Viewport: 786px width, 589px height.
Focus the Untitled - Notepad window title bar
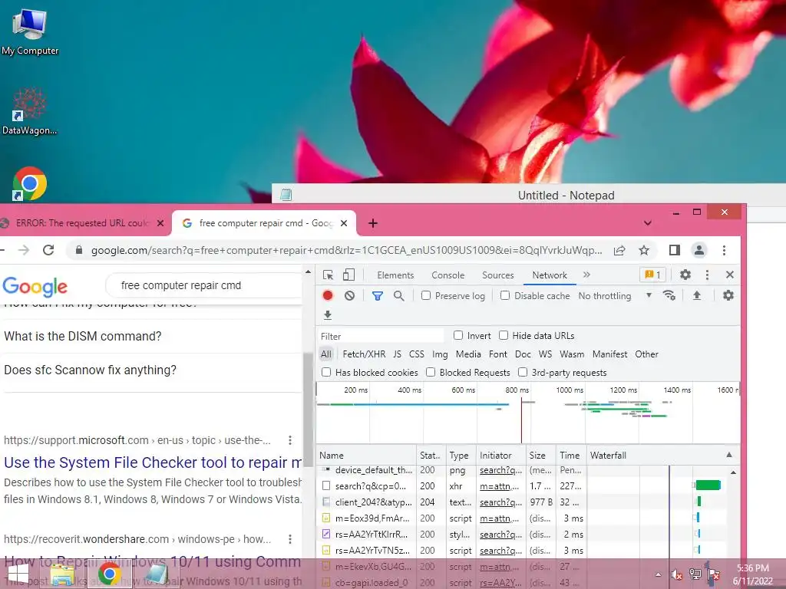click(x=529, y=195)
